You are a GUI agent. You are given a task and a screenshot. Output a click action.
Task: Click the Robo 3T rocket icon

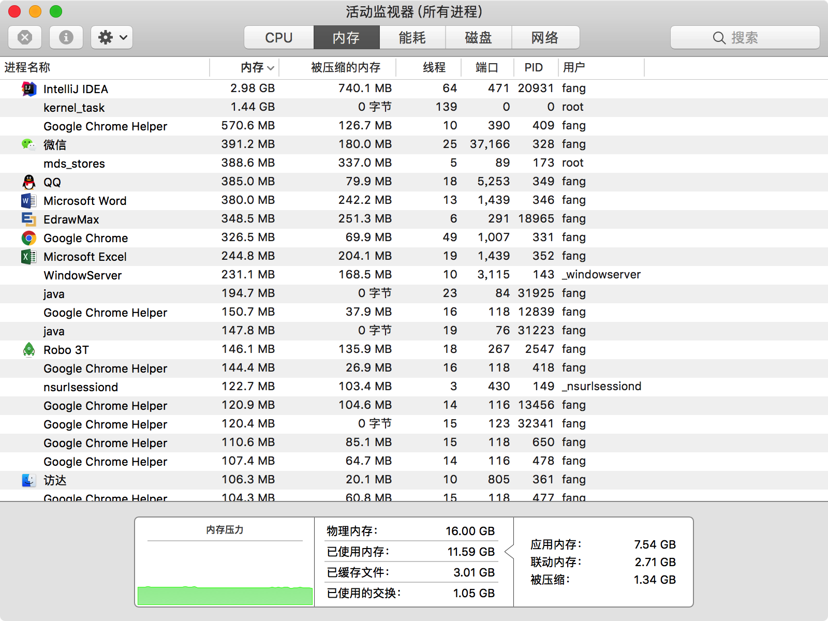[29, 350]
